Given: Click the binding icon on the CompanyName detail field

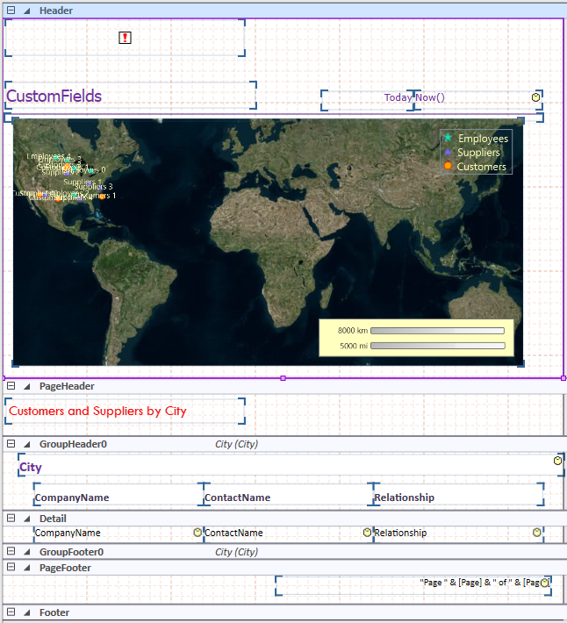Looking at the screenshot, I should tap(197, 533).
